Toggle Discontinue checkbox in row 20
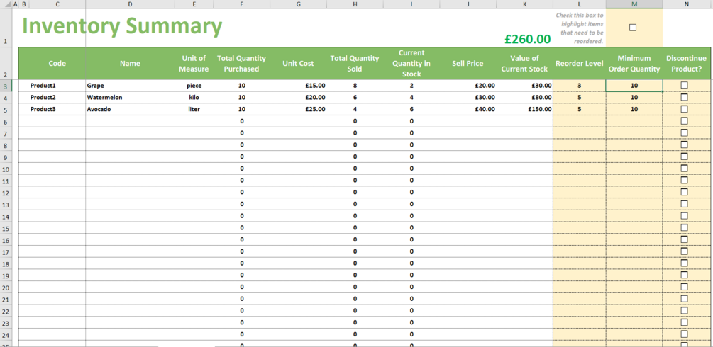The width and height of the screenshot is (713, 347). (x=684, y=287)
